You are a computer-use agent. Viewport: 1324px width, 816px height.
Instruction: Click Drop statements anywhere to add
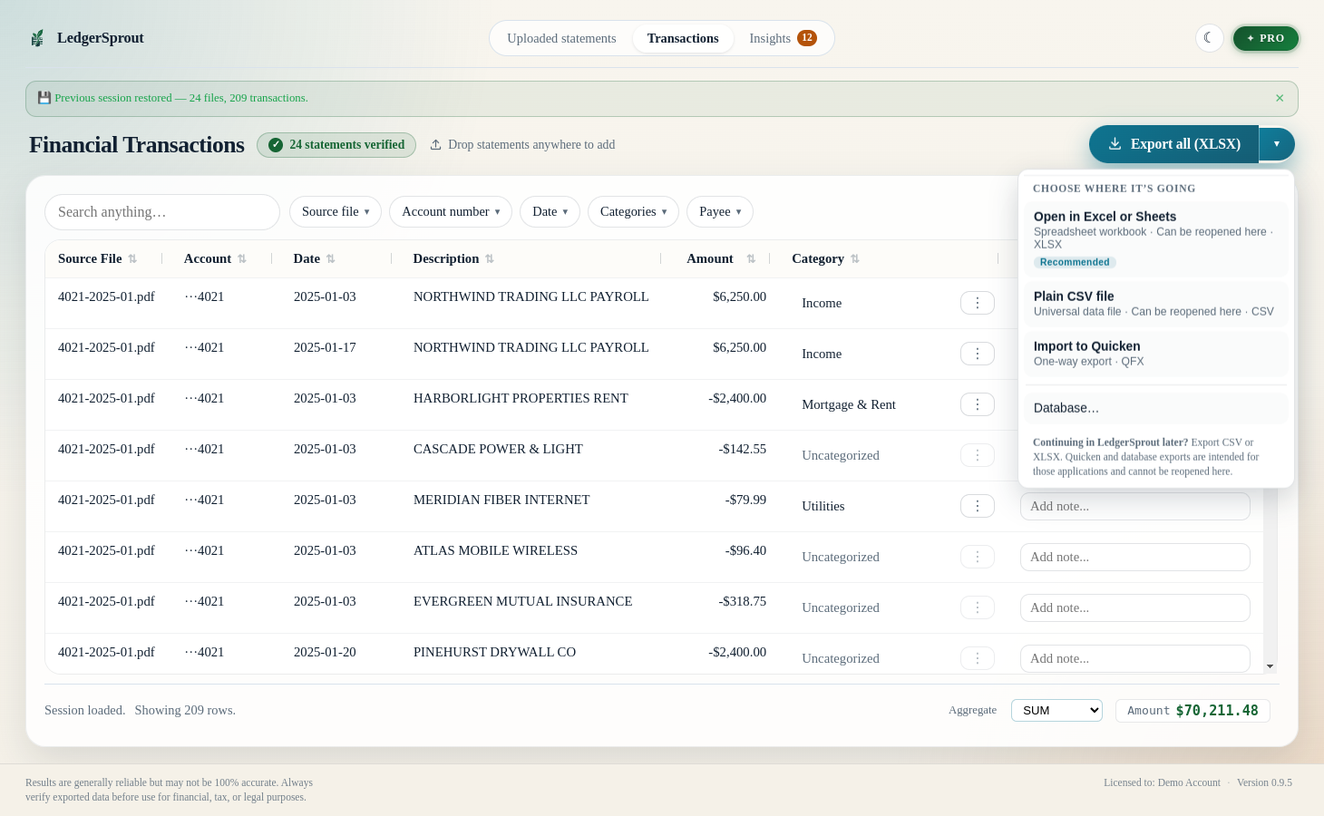pos(522,145)
